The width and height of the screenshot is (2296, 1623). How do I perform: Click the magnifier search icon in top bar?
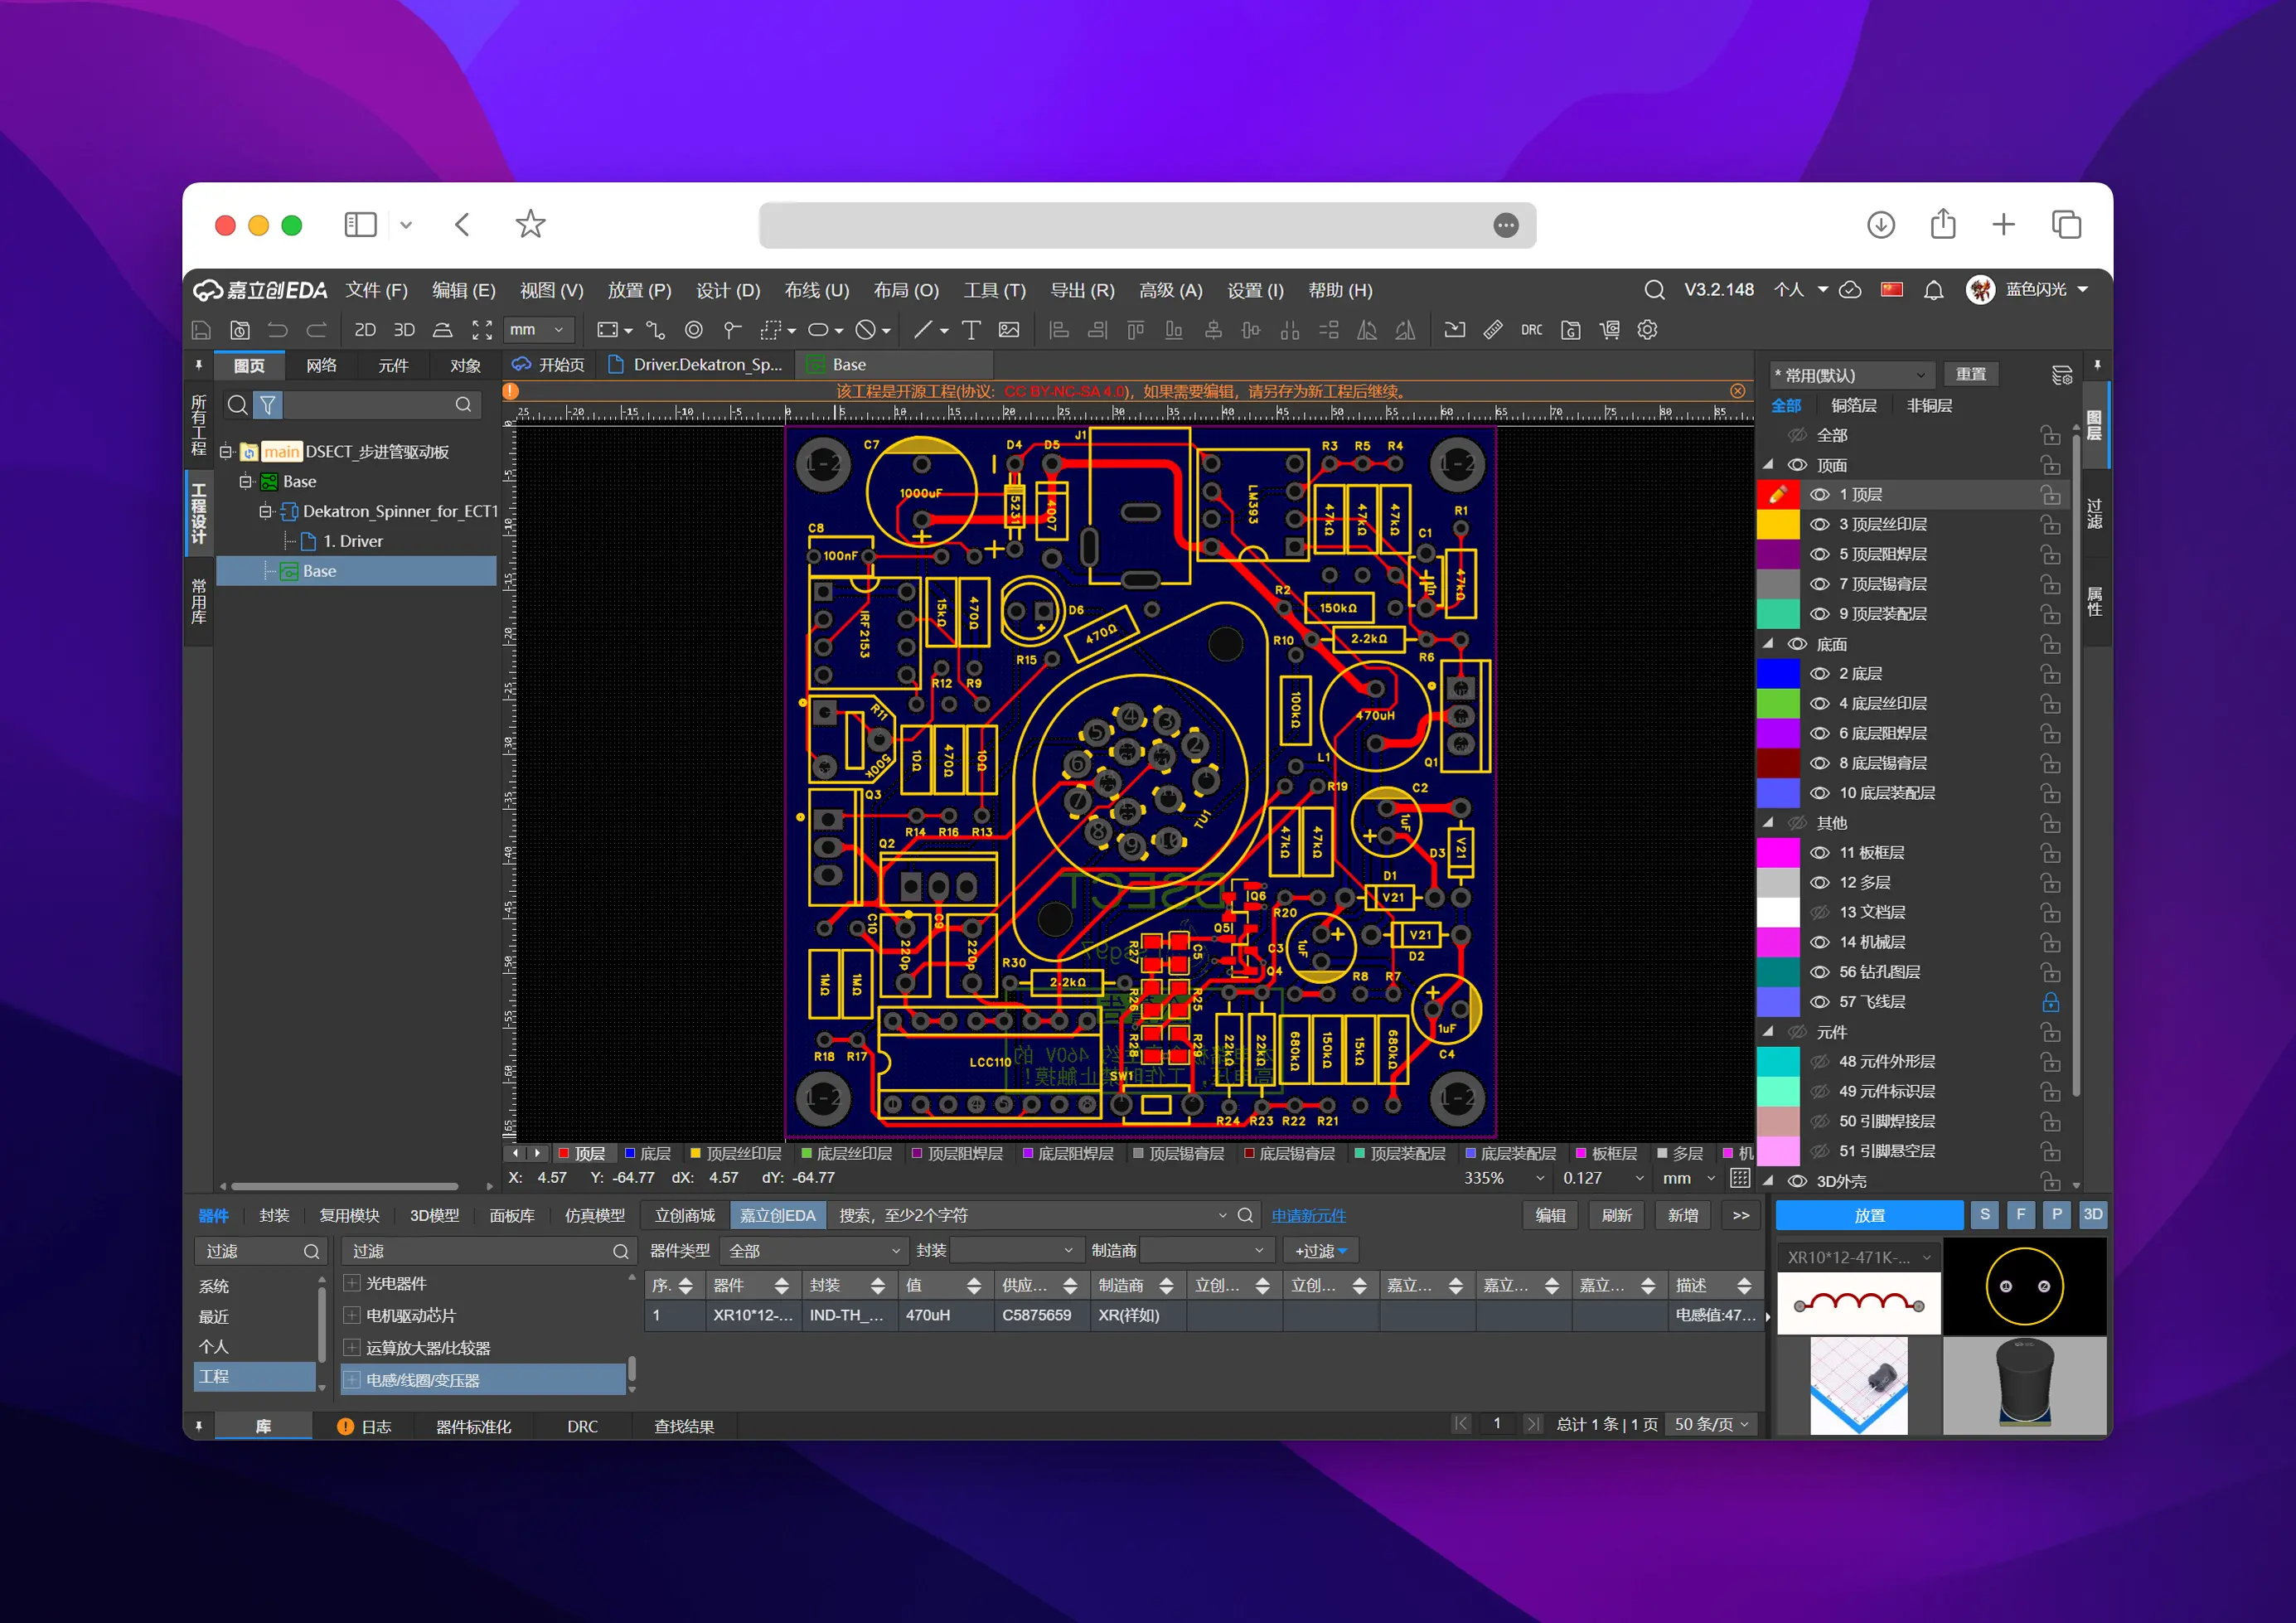[x=1654, y=290]
